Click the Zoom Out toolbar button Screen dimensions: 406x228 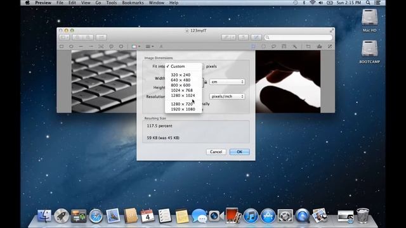[77, 37]
